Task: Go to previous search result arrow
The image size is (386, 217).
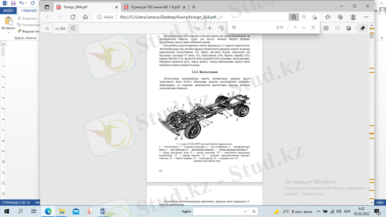Action: coord(294,27)
